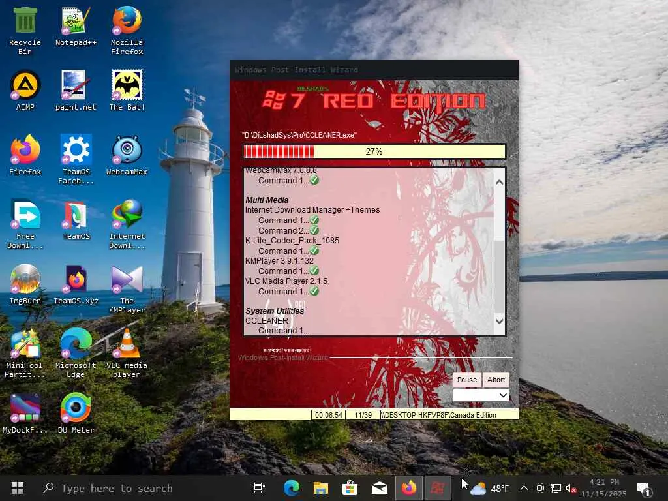Click the elapsed time 00:06:54 field

click(329, 415)
